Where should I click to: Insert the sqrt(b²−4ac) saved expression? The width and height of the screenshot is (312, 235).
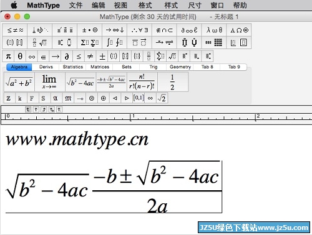coord(80,82)
